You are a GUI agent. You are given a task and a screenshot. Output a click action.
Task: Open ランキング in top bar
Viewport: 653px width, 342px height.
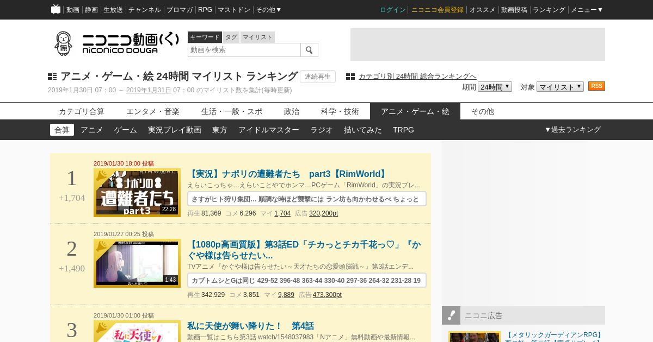(x=549, y=10)
